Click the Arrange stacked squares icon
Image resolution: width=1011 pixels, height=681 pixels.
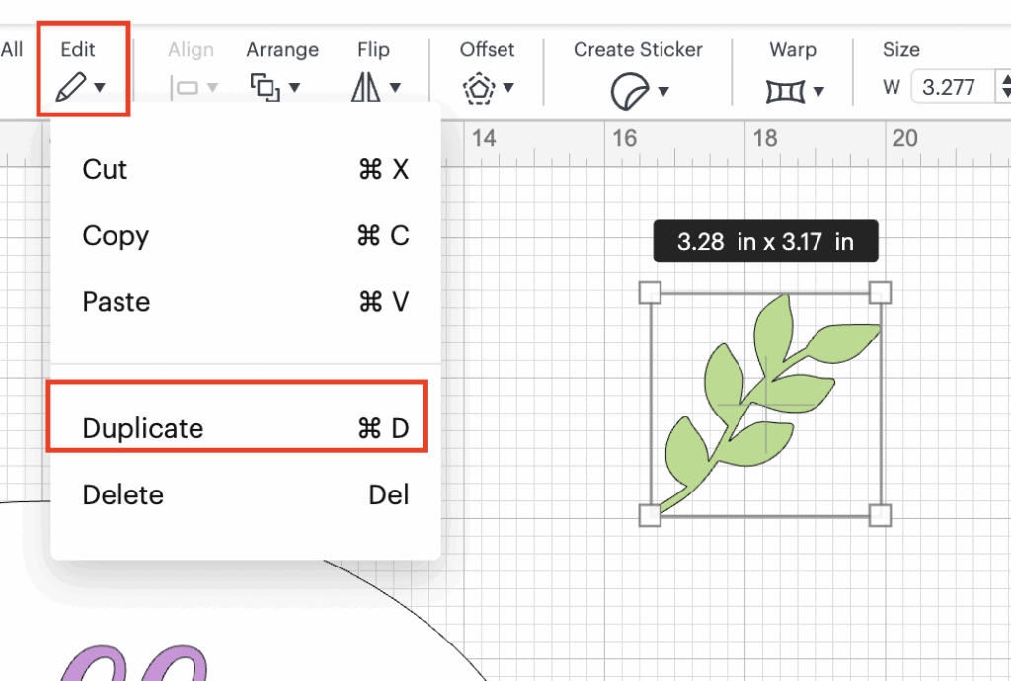pyautogui.click(x=265, y=88)
